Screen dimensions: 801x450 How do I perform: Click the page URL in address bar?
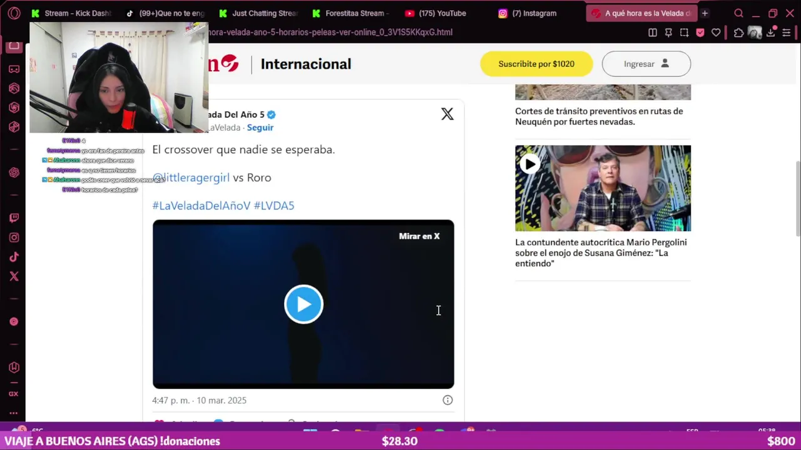330,32
